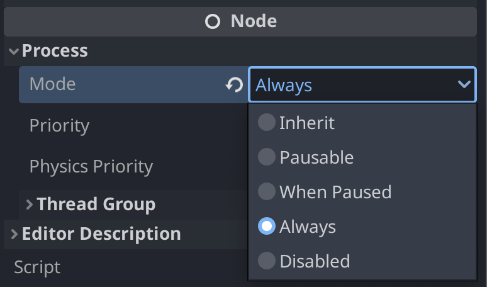The height and width of the screenshot is (287, 487).
Task: Choose the Disabled radio option
Action: [267, 261]
